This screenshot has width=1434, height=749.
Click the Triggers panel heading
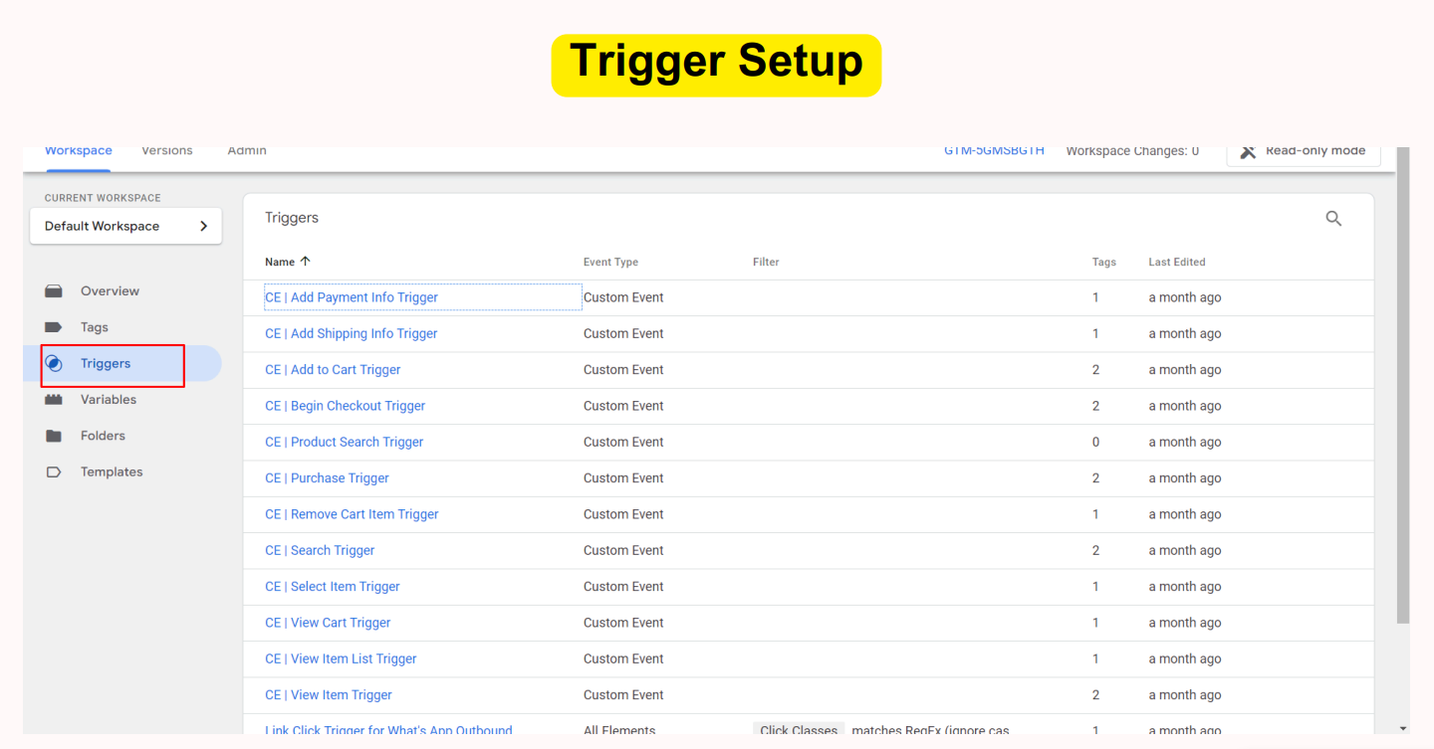[x=292, y=218]
